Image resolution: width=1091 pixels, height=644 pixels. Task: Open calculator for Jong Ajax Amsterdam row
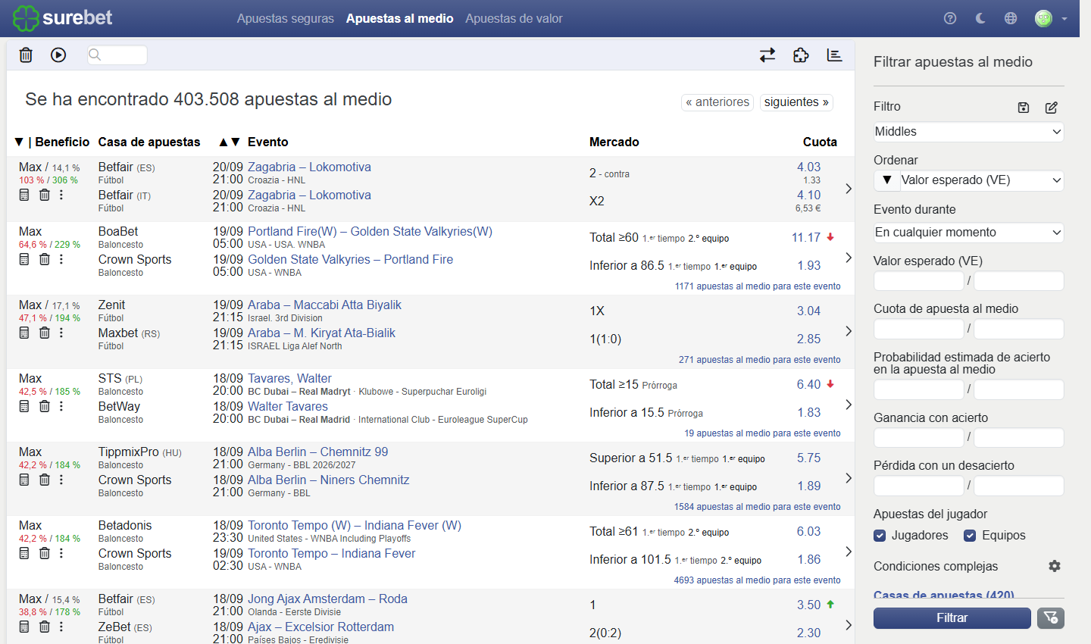pos(24,627)
